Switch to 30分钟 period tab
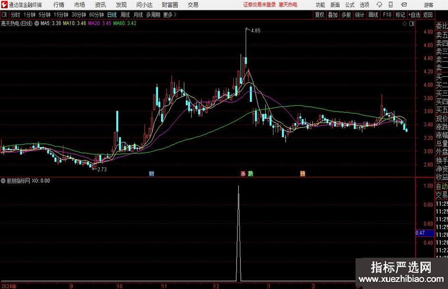The height and width of the screenshot is (289, 448). pyautogui.click(x=79, y=15)
